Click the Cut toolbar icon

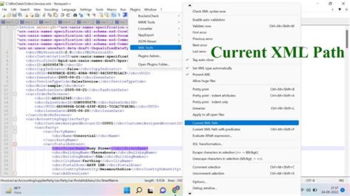44,15
